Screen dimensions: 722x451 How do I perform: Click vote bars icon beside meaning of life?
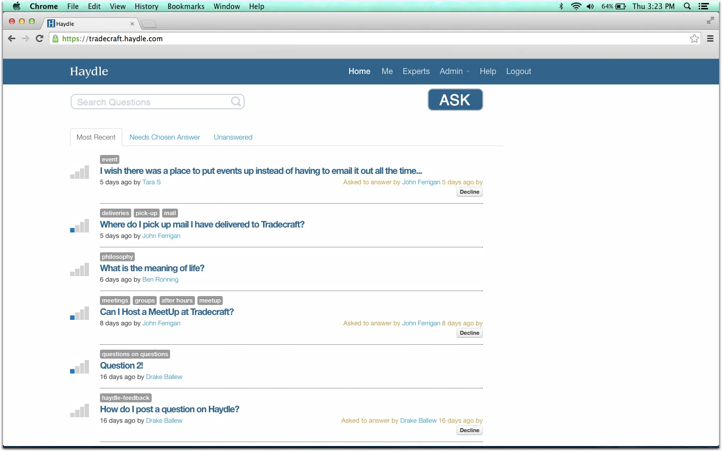pos(80,269)
